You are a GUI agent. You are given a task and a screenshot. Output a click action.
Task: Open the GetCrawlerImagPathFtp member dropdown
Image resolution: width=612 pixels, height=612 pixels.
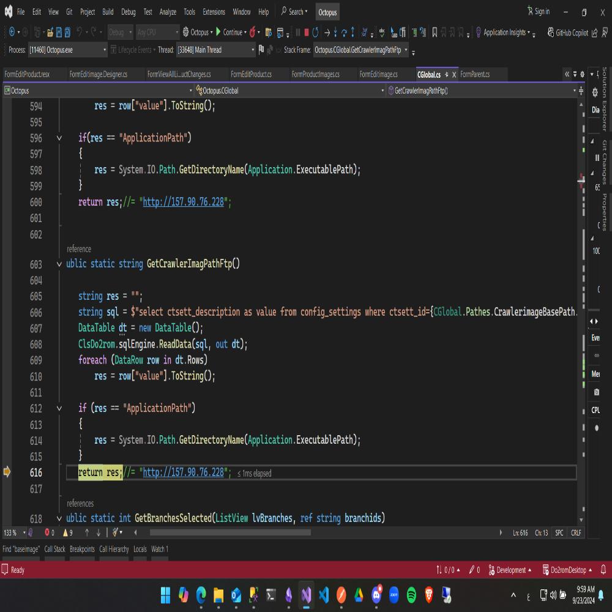(x=482, y=91)
